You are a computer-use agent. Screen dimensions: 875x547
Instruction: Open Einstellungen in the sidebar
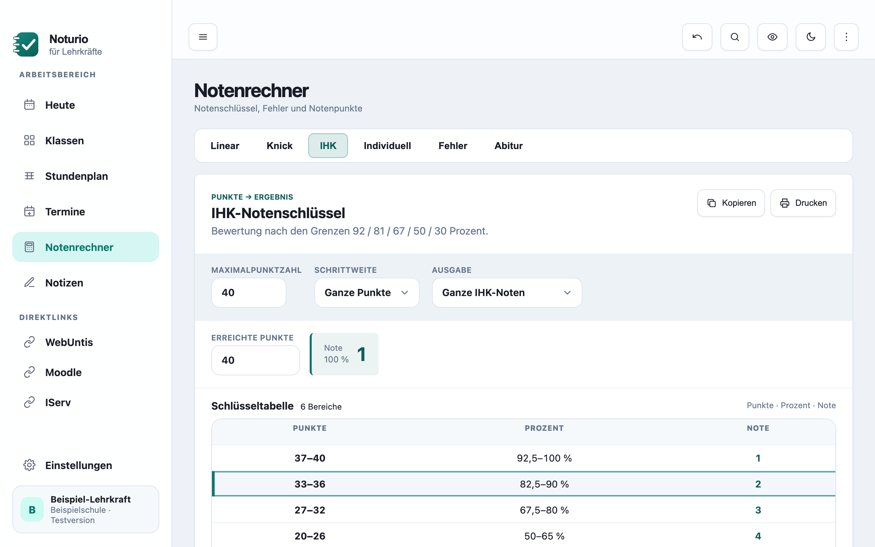pyautogui.click(x=86, y=465)
